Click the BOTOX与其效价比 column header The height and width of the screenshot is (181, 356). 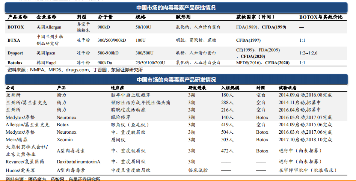click(x=321, y=17)
